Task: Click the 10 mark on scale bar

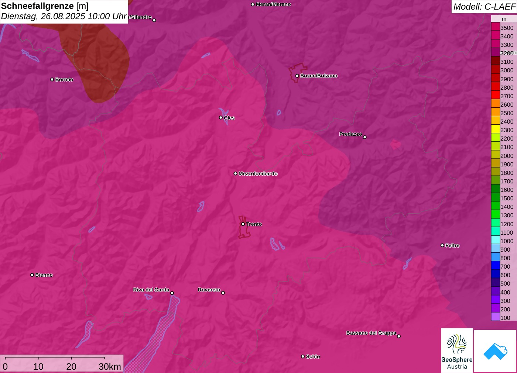Action: 38,366
